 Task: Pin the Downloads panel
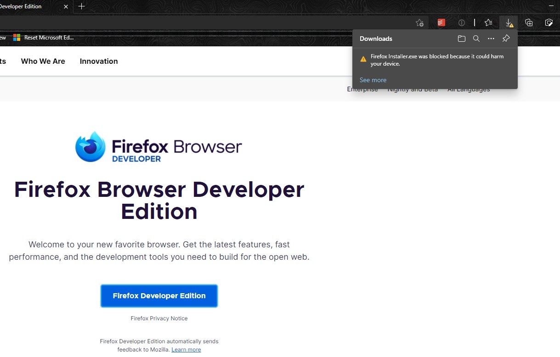pos(506,39)
